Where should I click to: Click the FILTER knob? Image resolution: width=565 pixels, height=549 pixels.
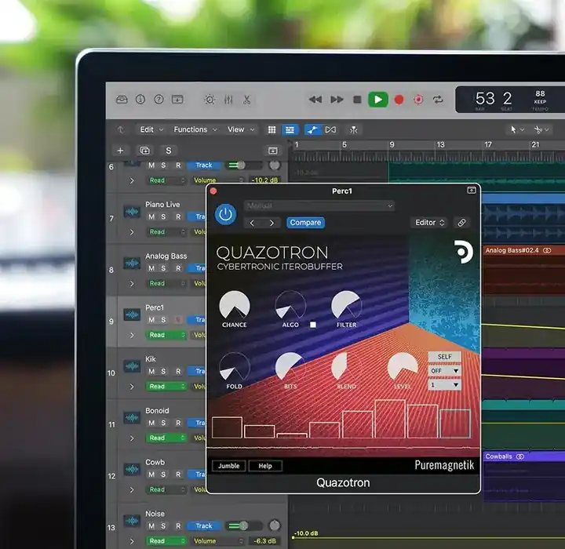click(347, 306)
